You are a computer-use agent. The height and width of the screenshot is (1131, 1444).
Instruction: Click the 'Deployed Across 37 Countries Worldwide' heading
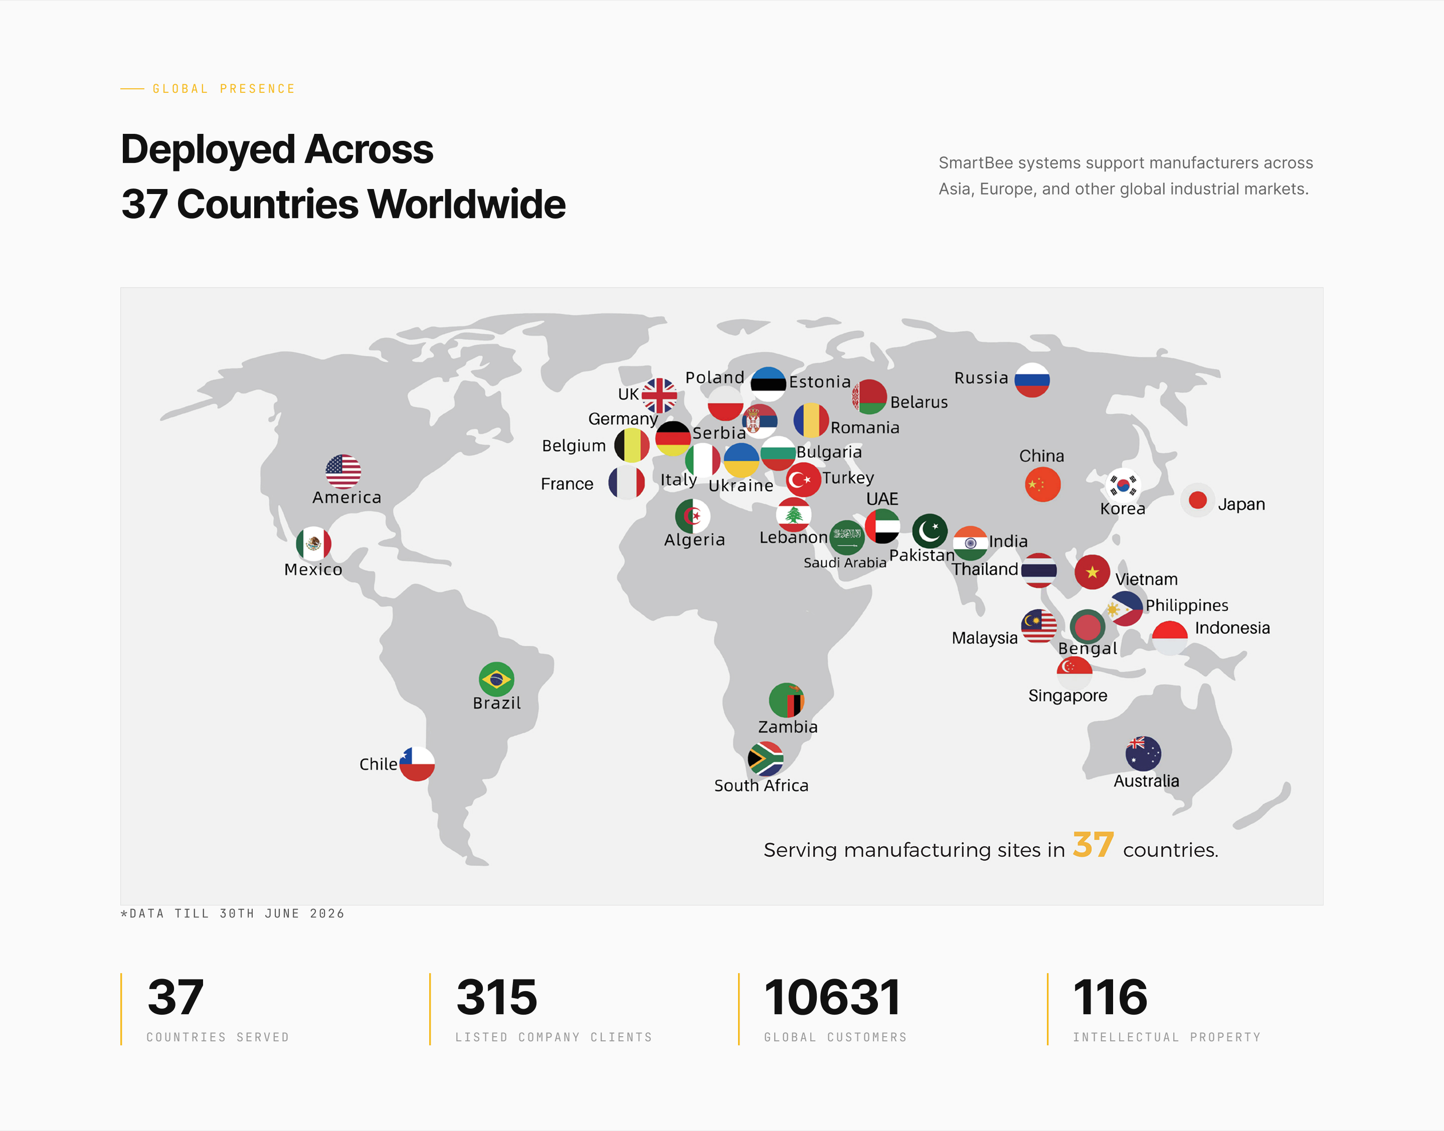[x=343, y=176]
